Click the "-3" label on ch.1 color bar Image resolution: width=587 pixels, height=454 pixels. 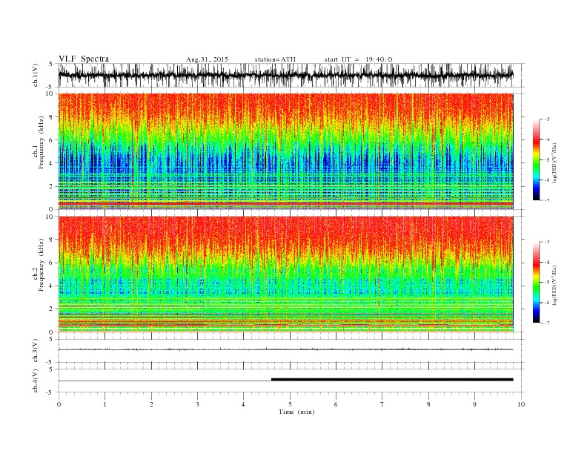point(547,119)
